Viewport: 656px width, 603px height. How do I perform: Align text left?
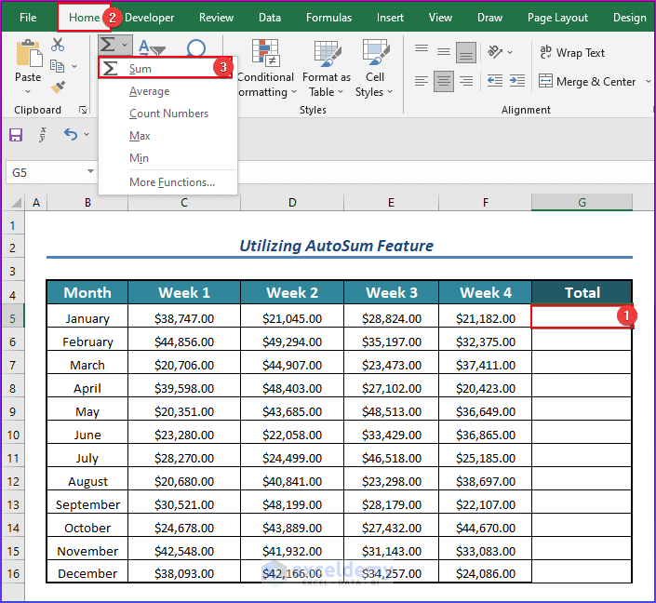pos(422,81)
